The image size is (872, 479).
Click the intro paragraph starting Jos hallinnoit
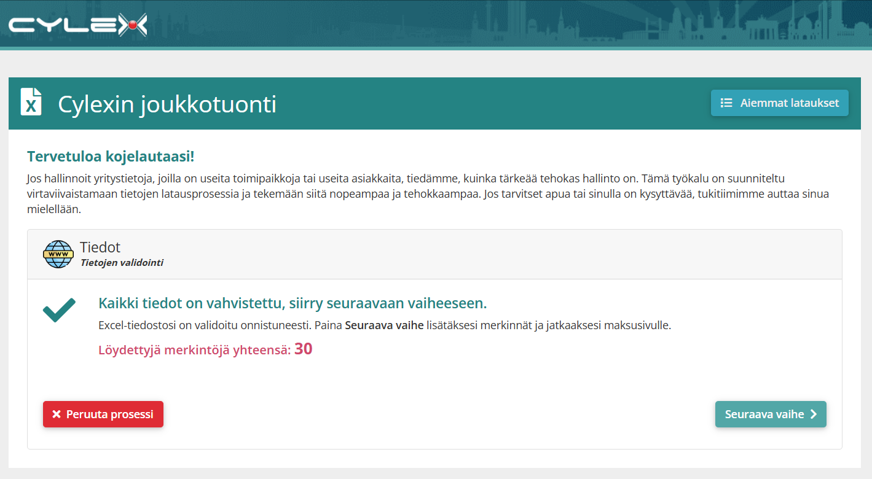tap(428, 193)
